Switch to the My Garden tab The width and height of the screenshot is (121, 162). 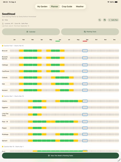(42, 6)
